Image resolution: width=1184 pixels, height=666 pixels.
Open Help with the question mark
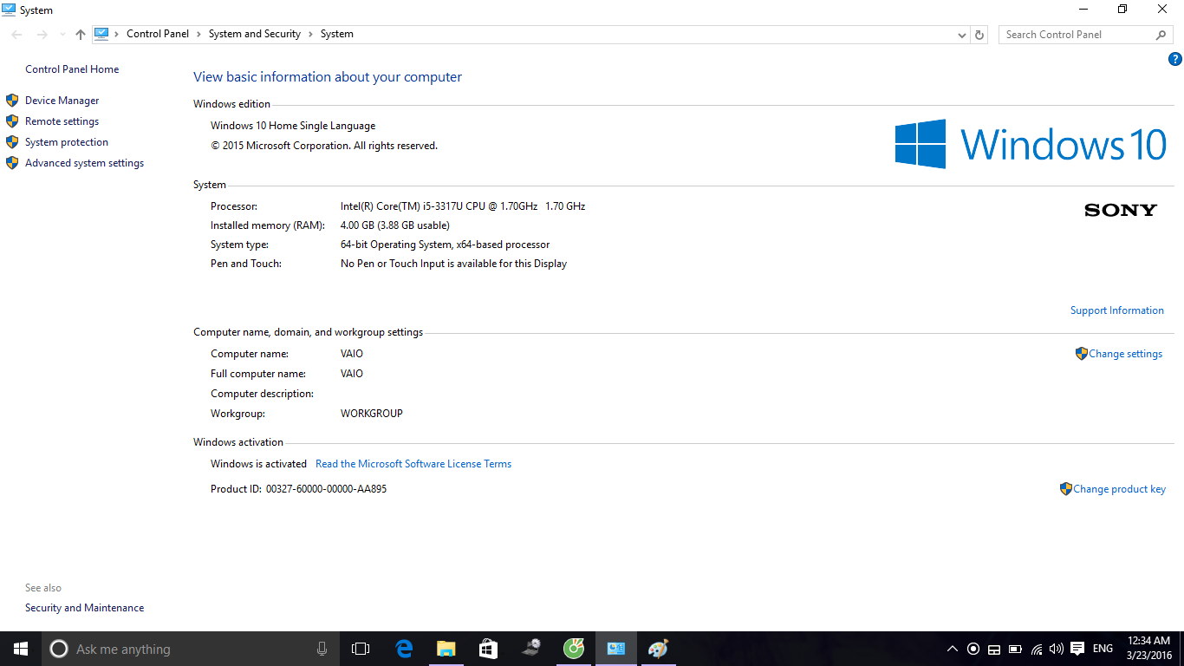[1175, 59]
